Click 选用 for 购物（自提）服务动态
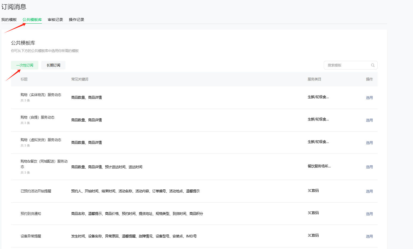 pos(369,120)
